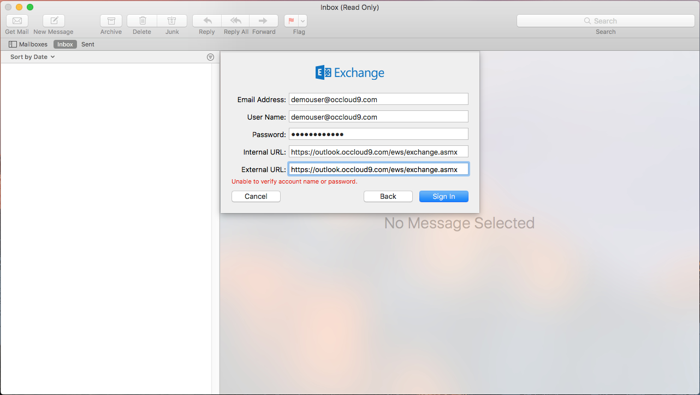700x395 pixels.
Task: Open the Sort by Date dropdown
Action: point(33,57)
